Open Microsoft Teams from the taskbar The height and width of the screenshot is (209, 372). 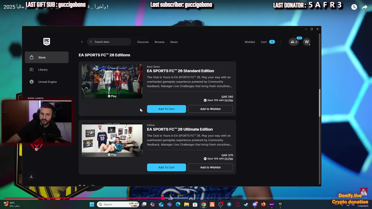tap(169, 204)
